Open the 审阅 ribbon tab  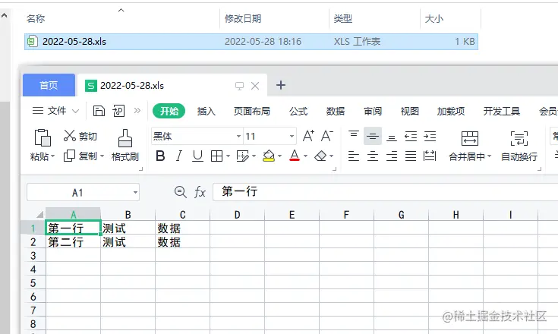tap(373, 111)
